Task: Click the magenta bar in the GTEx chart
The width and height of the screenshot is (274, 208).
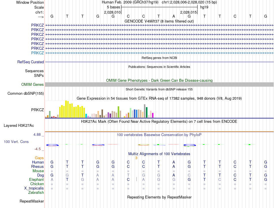Action: [x=153, y=115]
